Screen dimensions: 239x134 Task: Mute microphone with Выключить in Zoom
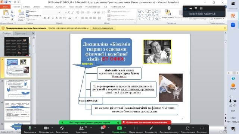(x=30, y=130)
